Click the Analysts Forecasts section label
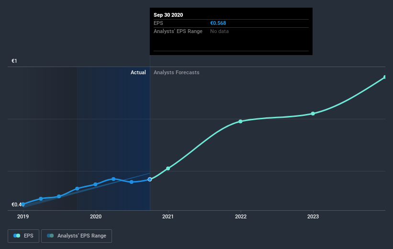 click(x=177, y=72)
